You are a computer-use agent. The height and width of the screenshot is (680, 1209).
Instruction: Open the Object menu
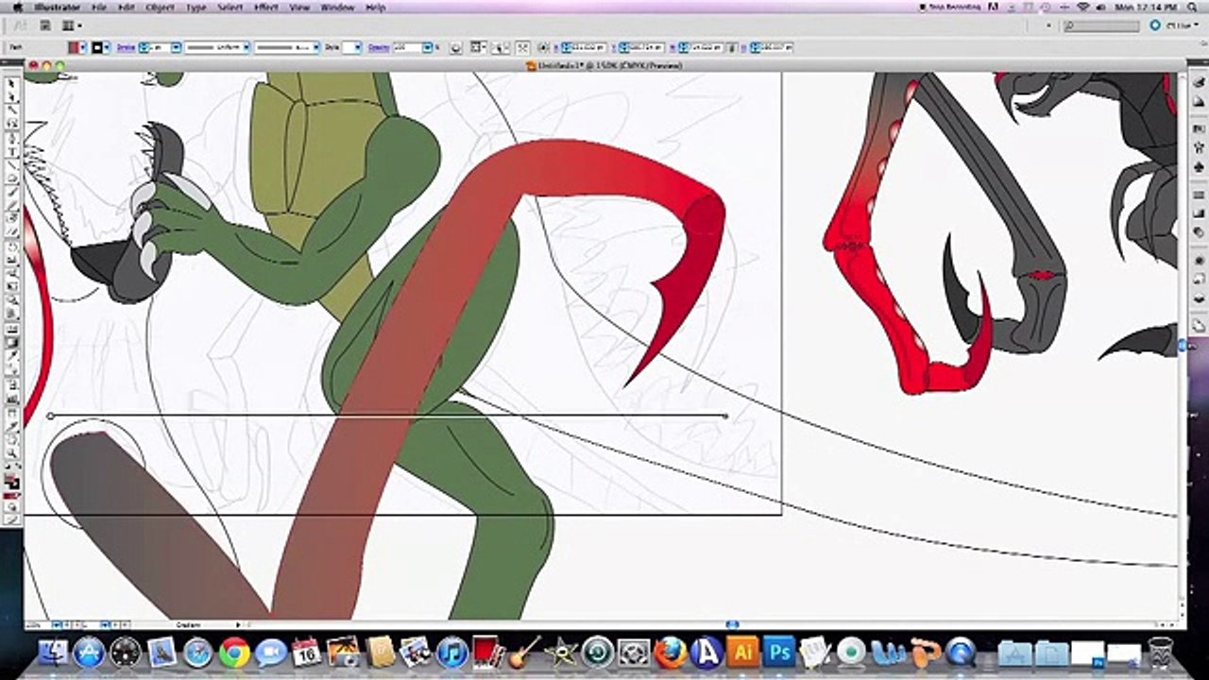(161, 8)
